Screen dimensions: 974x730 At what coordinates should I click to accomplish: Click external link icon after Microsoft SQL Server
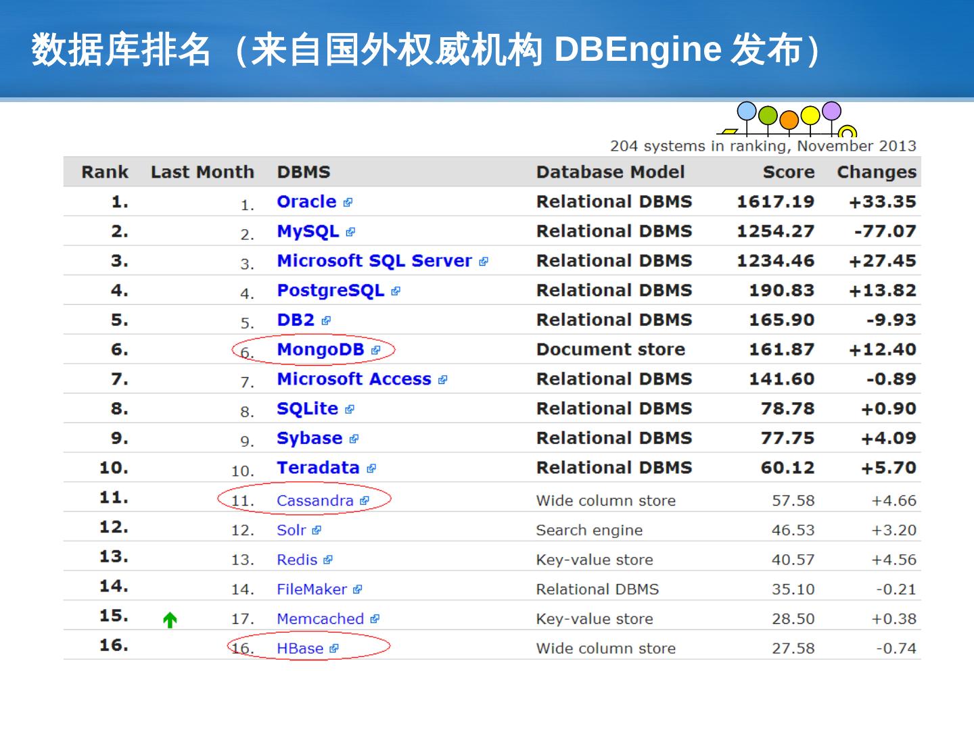pyautogui.click(x=483, y=262)
